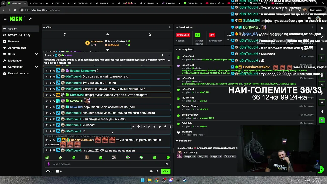Toggle the Partner Income ON switch
The width and height of the screenshot is (327, 184).
(197, 35)
